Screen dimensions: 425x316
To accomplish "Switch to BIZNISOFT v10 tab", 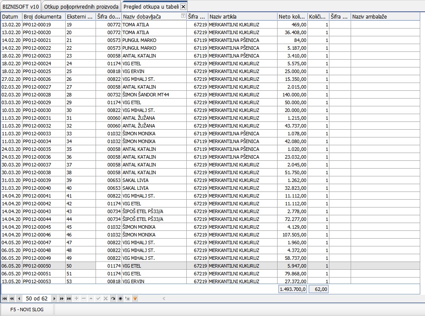I will tap(21, 6).
